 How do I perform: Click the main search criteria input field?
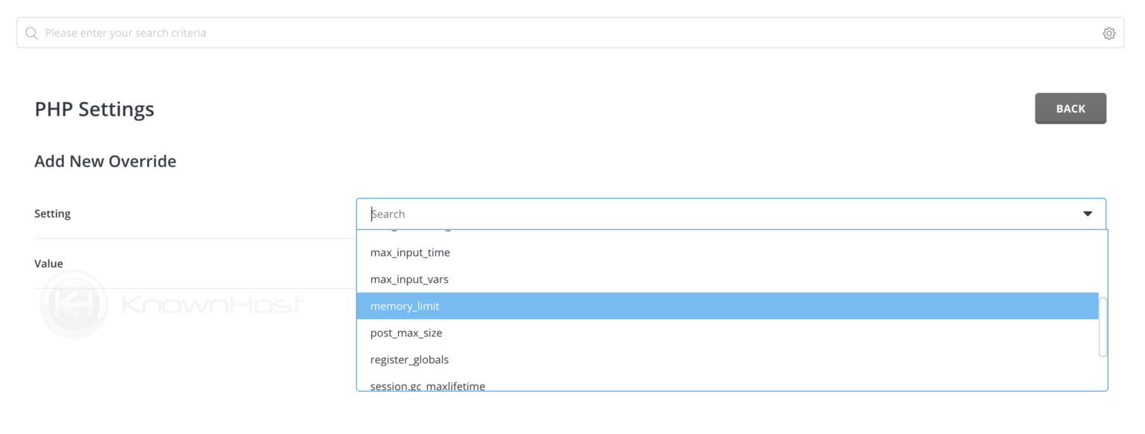click(x=298, y=33)
